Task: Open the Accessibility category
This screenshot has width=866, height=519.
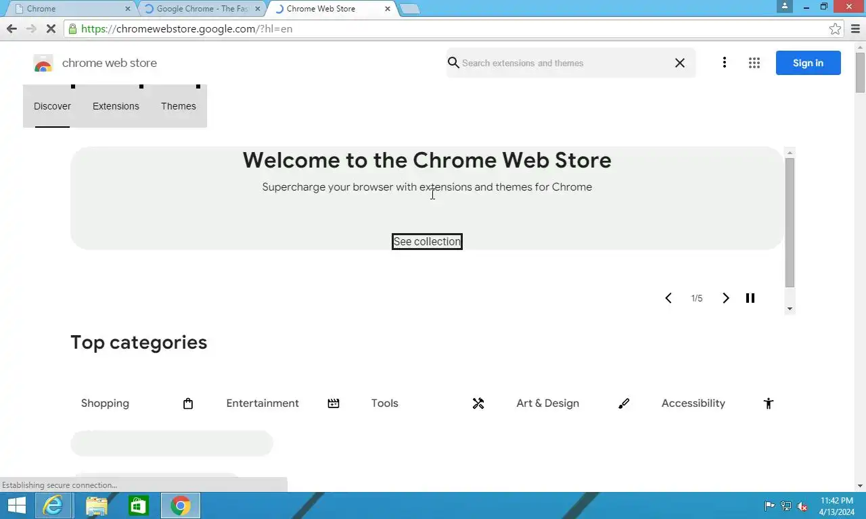Action: pos(693,403)
